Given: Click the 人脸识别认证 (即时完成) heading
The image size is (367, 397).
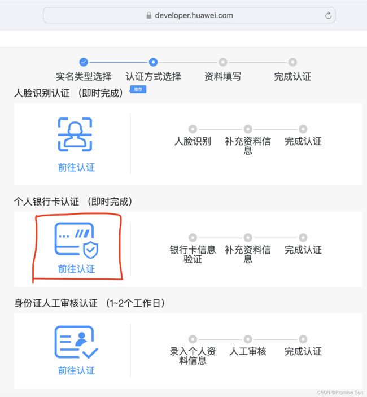Looking at the screenshot, I should pos(69,93).
